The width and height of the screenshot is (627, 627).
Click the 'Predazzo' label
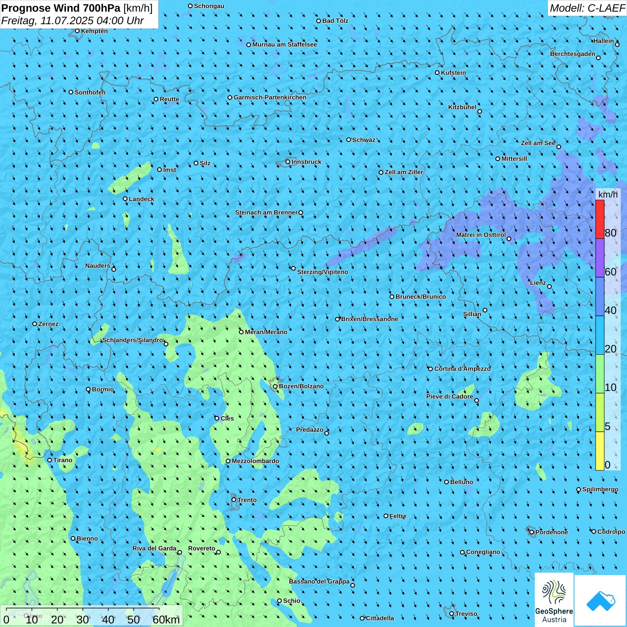tap(309, 429)
